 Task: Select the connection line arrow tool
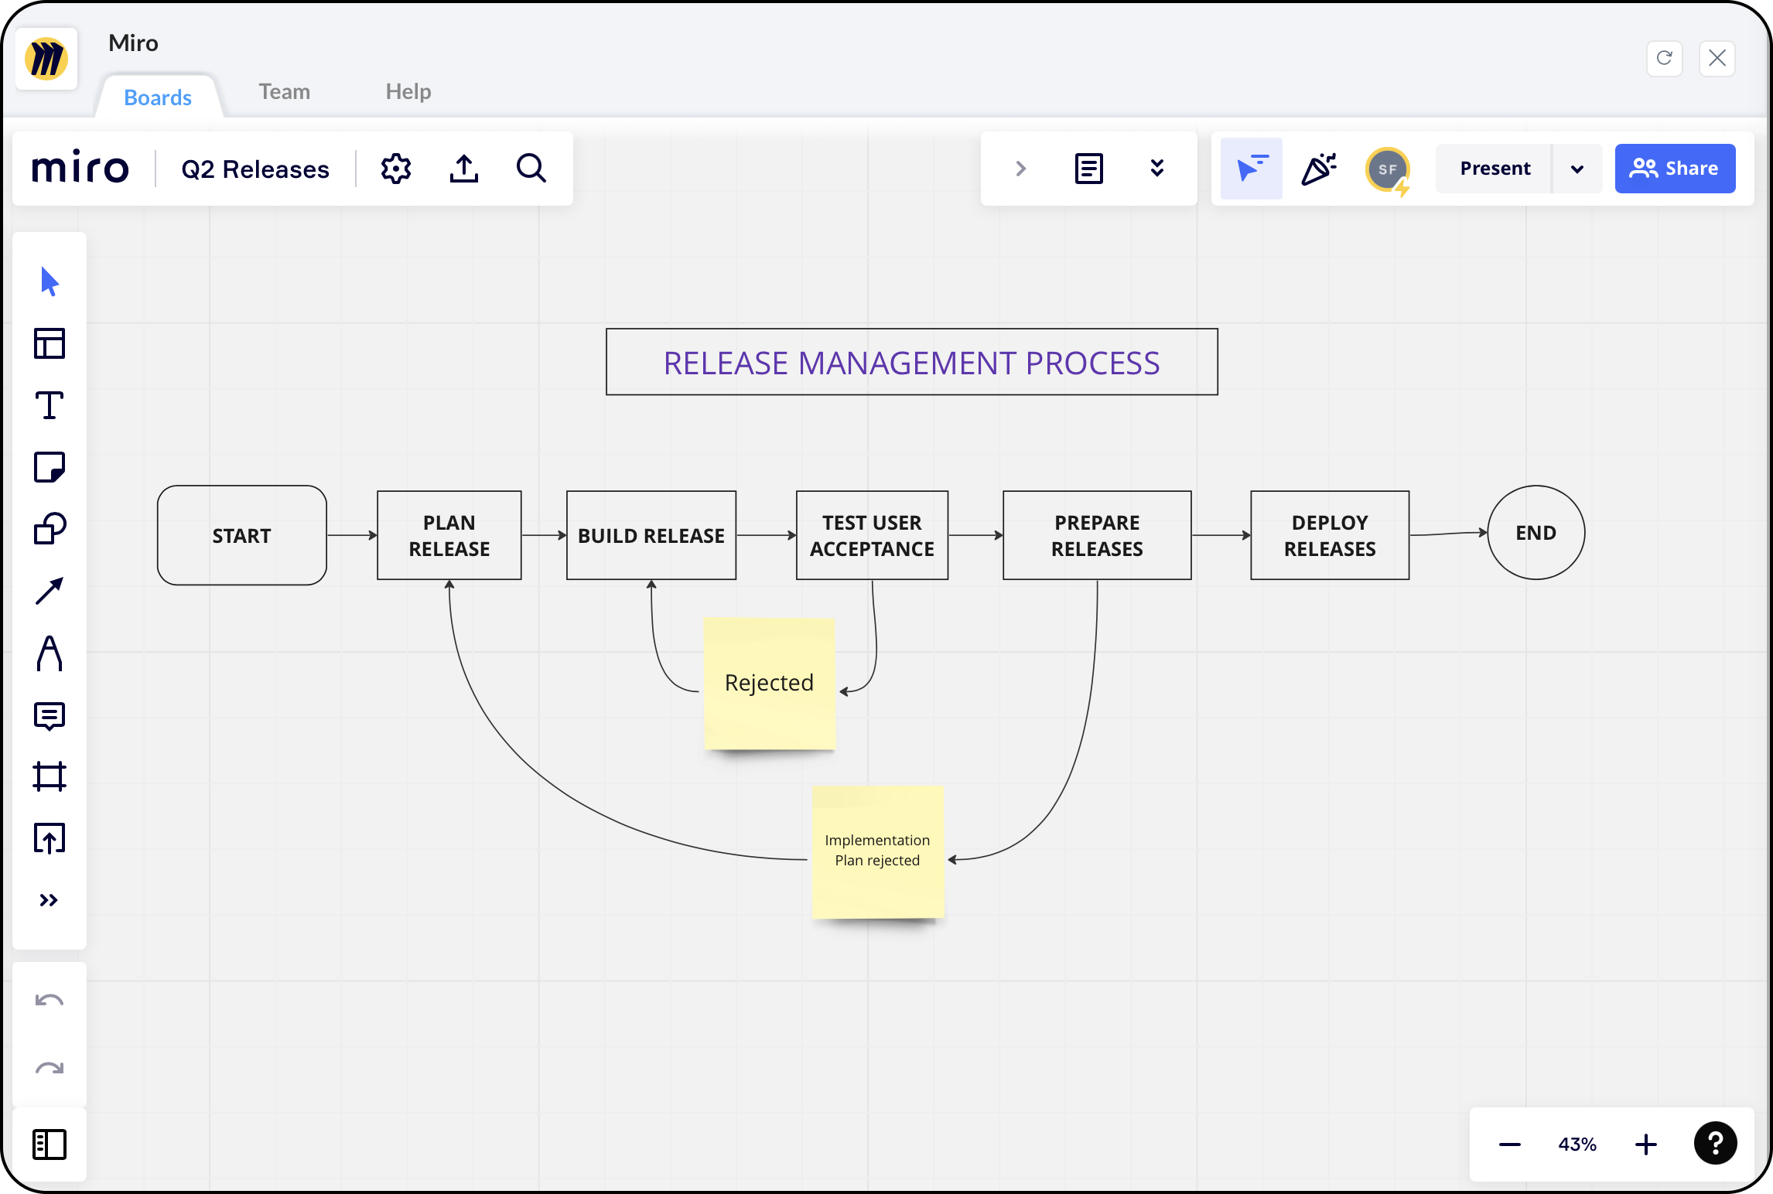coord(50,592)
